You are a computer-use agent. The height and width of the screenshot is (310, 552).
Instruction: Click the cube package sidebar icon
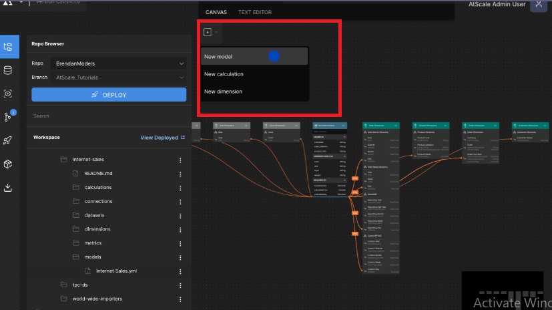[x=8, y=164]
